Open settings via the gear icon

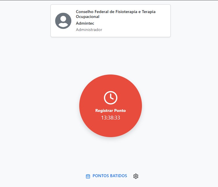[136, 176]
